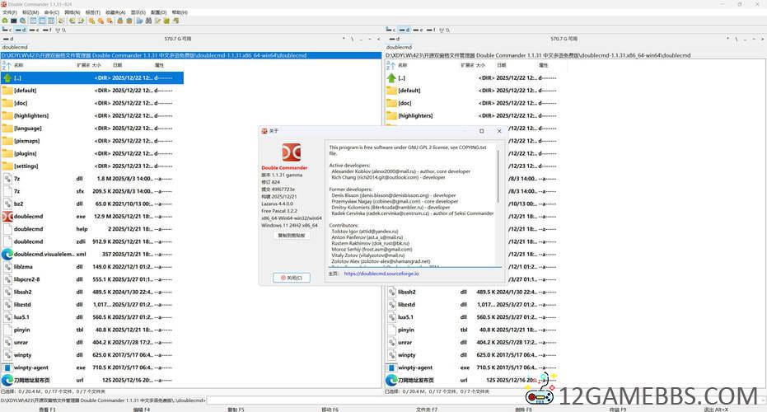The width and height of the screenshot is (767, 412).
Task: Click the Edge icon of doublecmd.visualelements file
Action: [x=7, y=254]
